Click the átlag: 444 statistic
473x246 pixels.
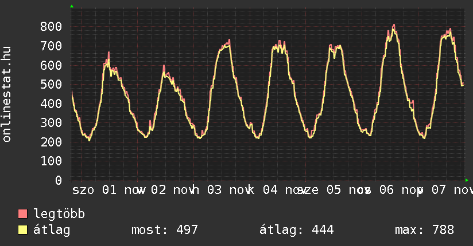tap(297, 230)
